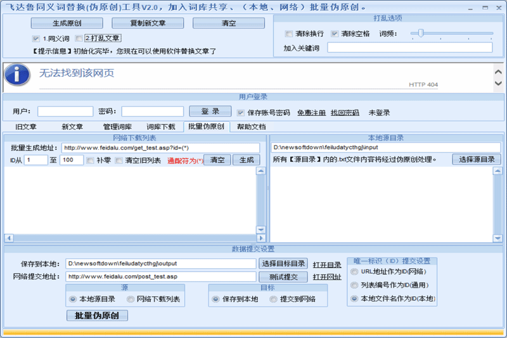Click down arrow of download list scrollbar
The height and width of the screenshot is (338, 507).
[261, 230]
